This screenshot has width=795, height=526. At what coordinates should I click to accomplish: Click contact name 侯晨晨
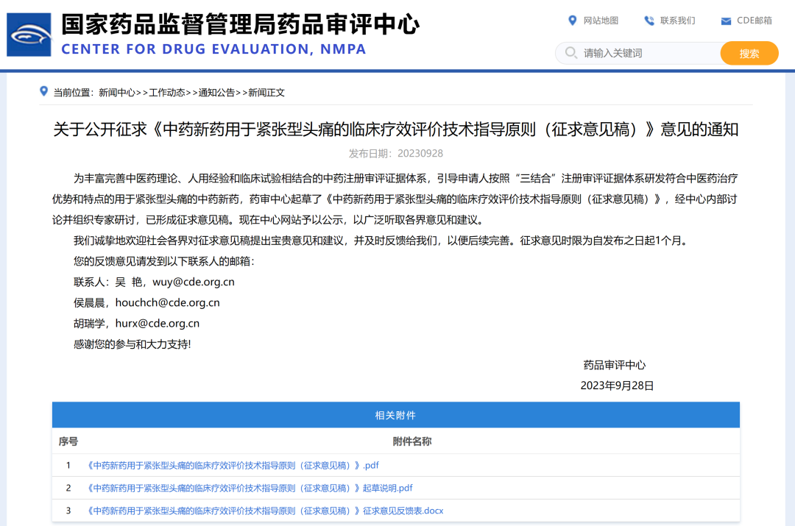pos(89,303)
